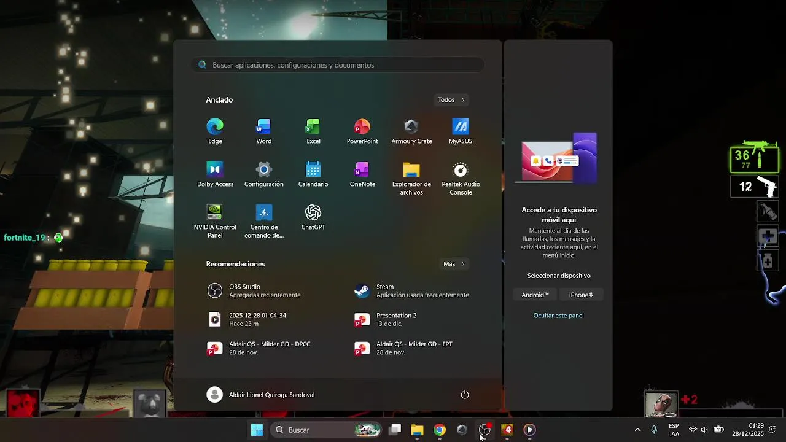
Task: Switch to OBS Studio in taskbar
Action: [484, 430]
